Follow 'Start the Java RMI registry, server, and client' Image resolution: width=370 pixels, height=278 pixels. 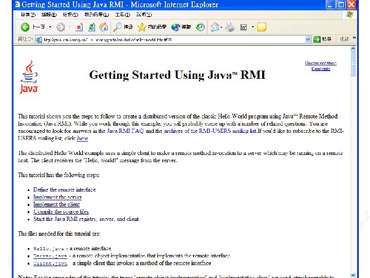pyautogui.click(x=86, y=219)
